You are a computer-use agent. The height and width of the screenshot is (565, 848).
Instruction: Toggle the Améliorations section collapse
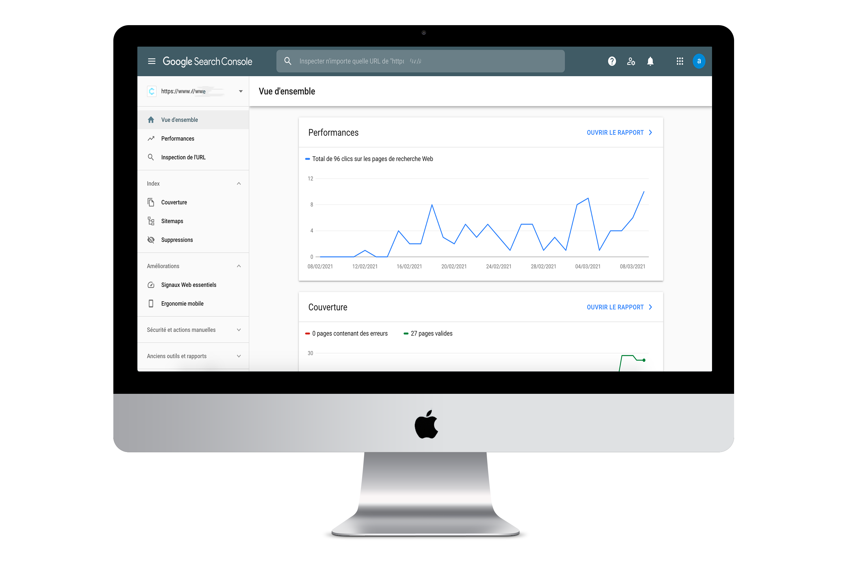(239, 265)
